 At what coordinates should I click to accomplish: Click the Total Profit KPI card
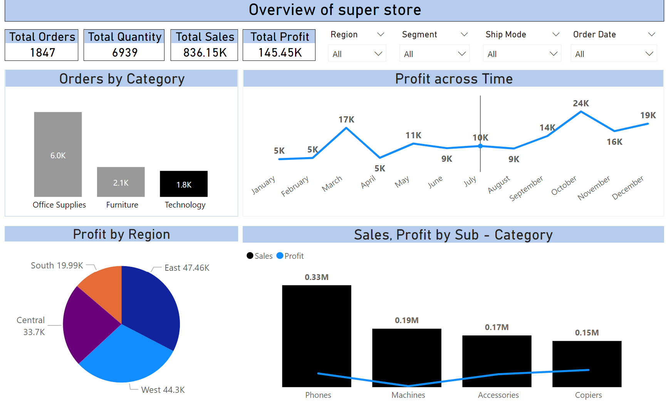tap(279, 45)
